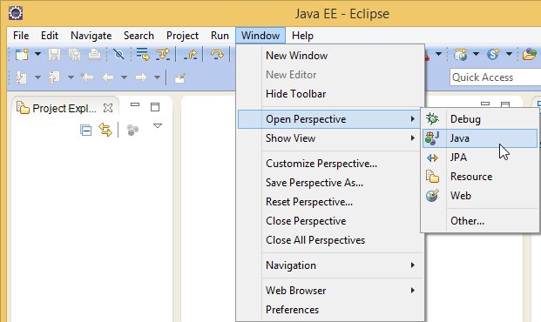Open the Search menu
Image resolution: width=541 pixels, height=322 pixels.
pos(139,36)
